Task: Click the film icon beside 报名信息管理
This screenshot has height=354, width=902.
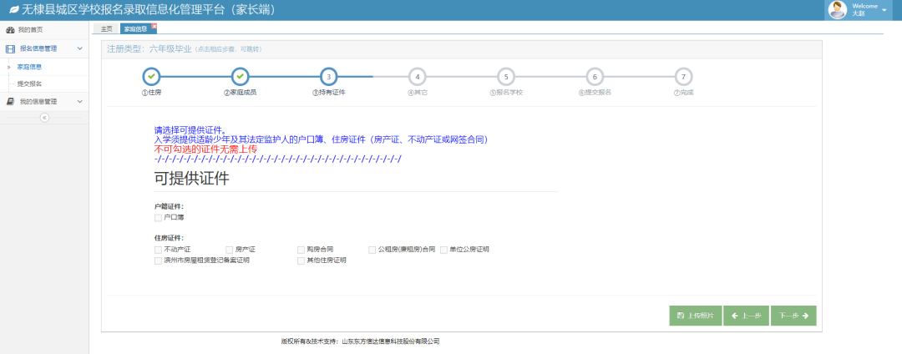Action: tap(10, 49)
